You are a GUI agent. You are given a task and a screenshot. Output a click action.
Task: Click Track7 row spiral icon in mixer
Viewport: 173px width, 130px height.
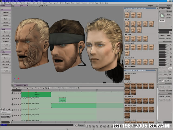click(x=12, y=110)
